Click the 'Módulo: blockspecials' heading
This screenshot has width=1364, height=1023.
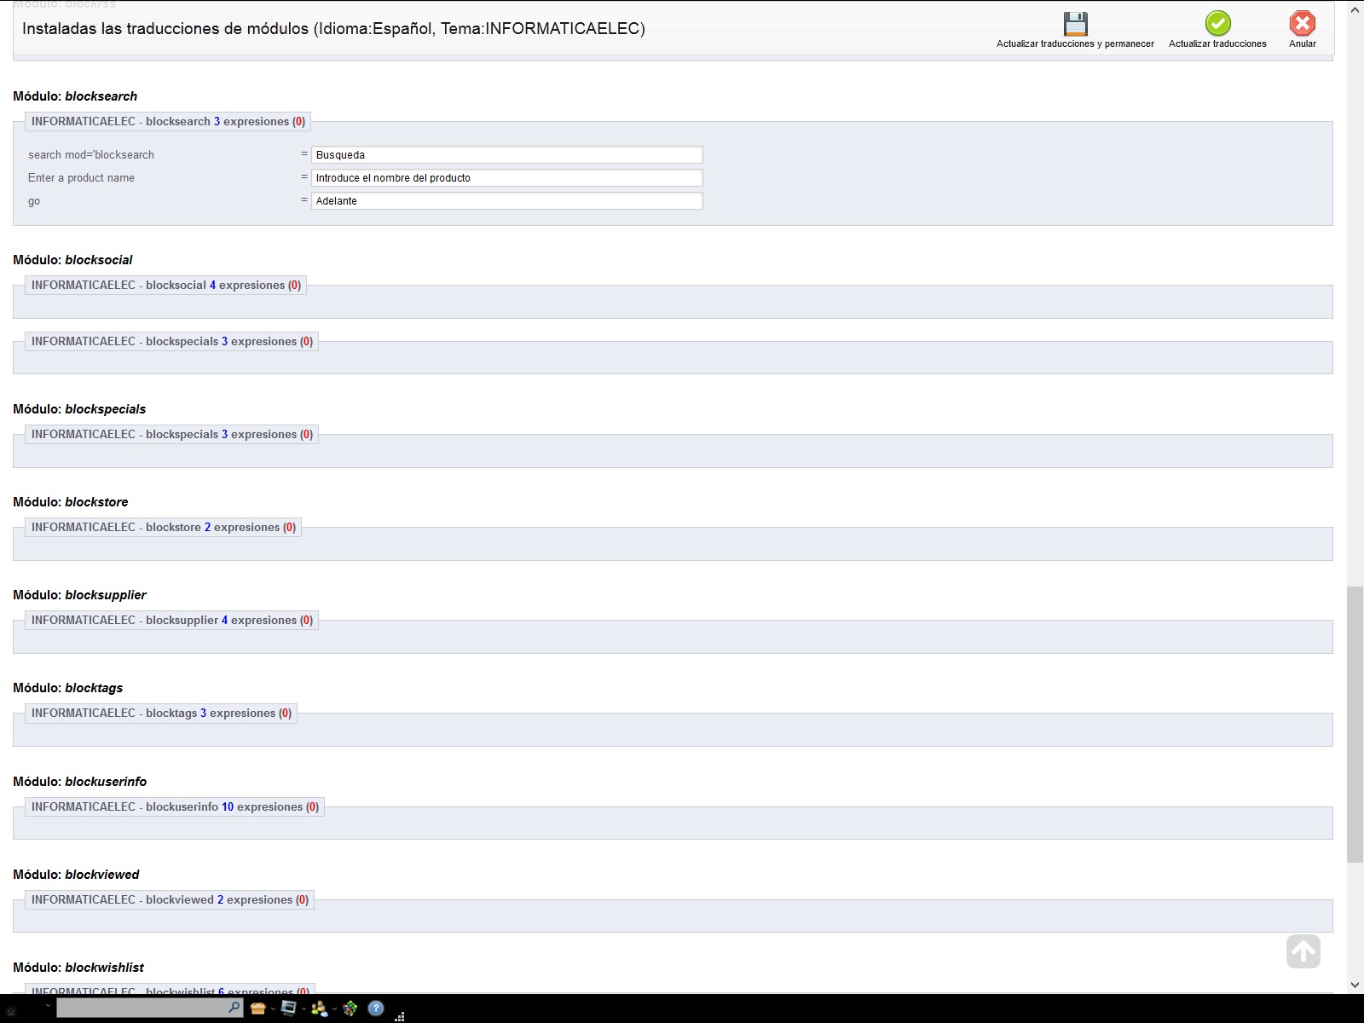(x=79, y=409)
